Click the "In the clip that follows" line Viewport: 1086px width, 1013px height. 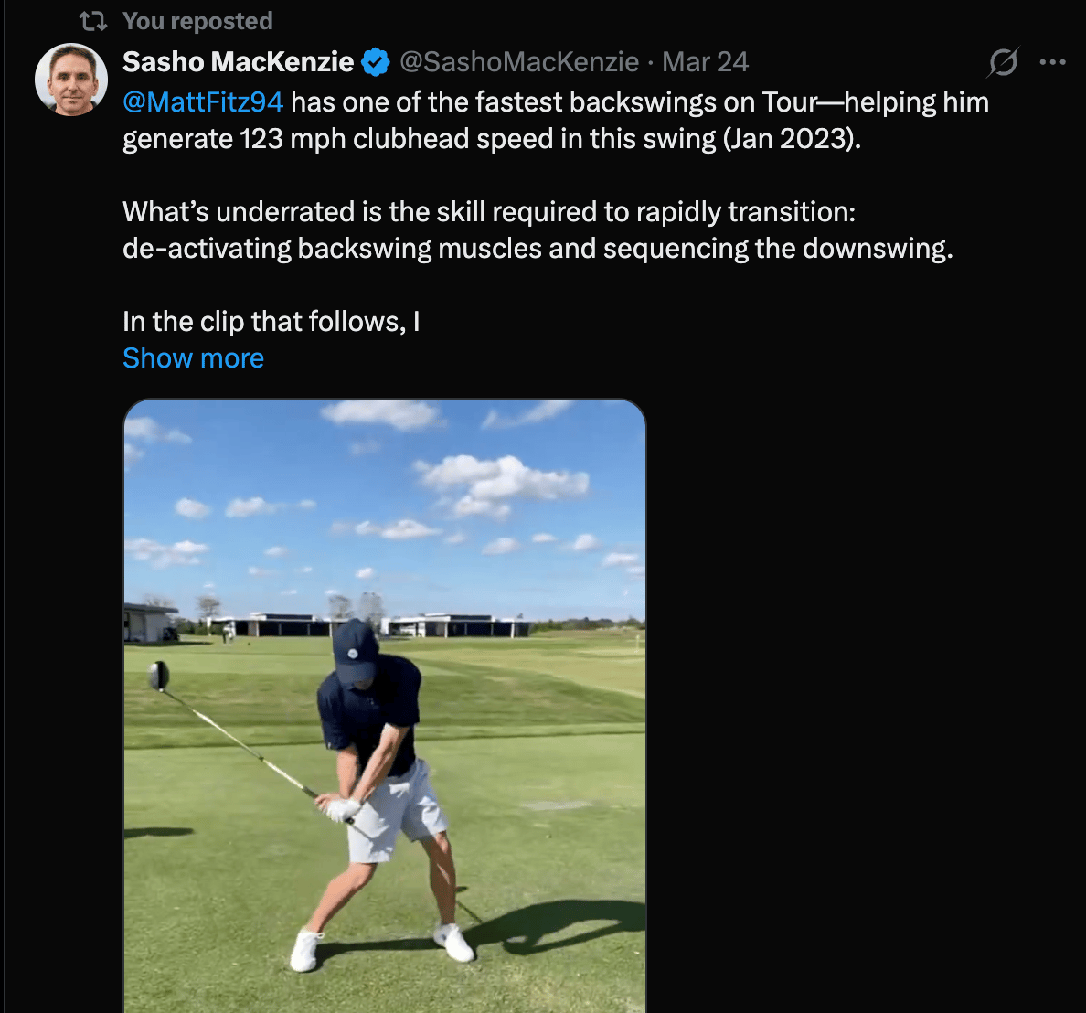pos(271,322)
